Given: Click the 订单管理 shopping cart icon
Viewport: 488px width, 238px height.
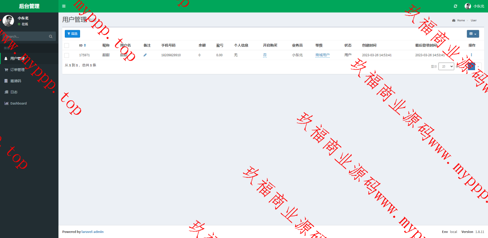Looking at the screenshot, I should coord(6,70).
